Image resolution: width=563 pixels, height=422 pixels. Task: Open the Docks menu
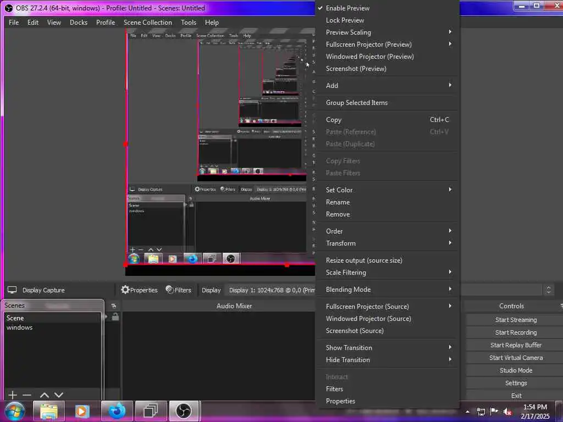click(x=79, y=22)
